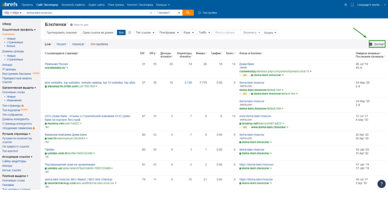Click the lock icon before tver.hh.ru

tap(46, 139)
